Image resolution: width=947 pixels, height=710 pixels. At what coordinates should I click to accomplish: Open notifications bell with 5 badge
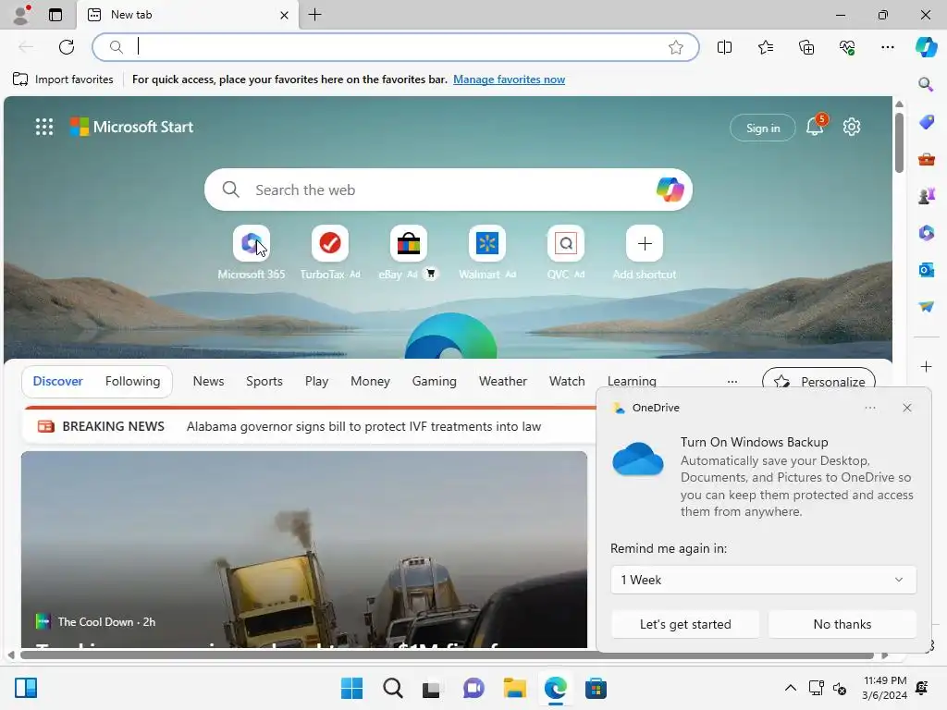pyautogui.click(x=816, y=126)
